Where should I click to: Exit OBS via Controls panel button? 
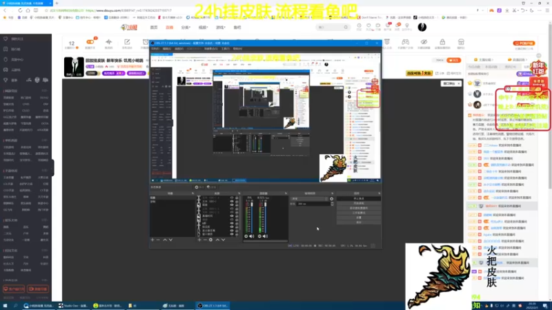coord(359,222)
